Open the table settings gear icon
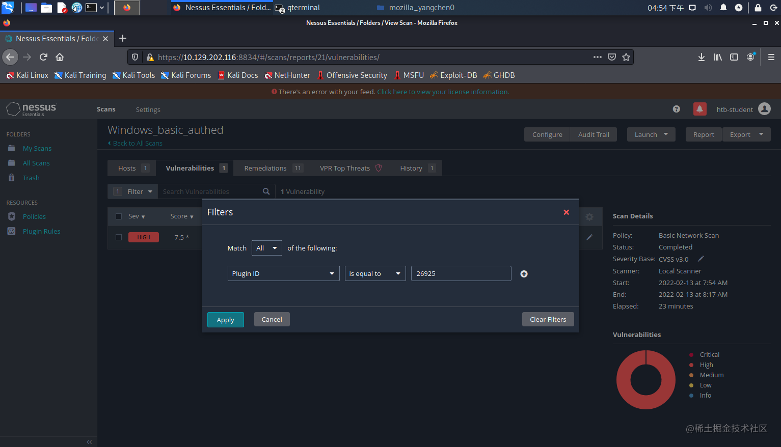Screen dimensions: 781x447 click(589, 217)
